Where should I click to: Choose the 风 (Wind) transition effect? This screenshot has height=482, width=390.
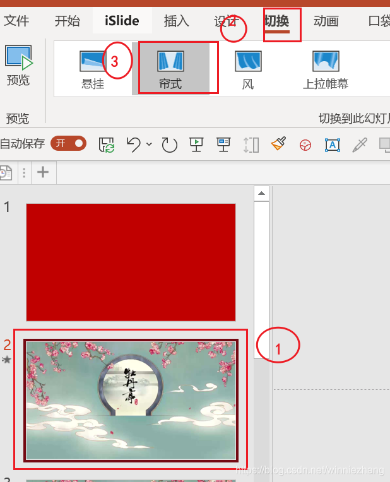[248, 70]
